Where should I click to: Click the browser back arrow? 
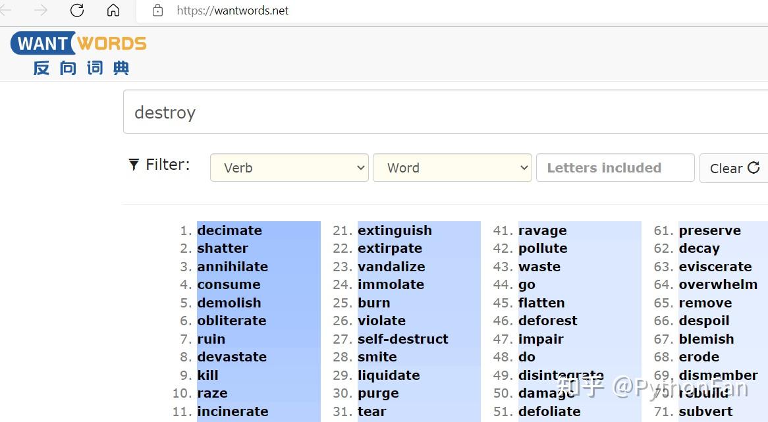click(x=5, y=11)
